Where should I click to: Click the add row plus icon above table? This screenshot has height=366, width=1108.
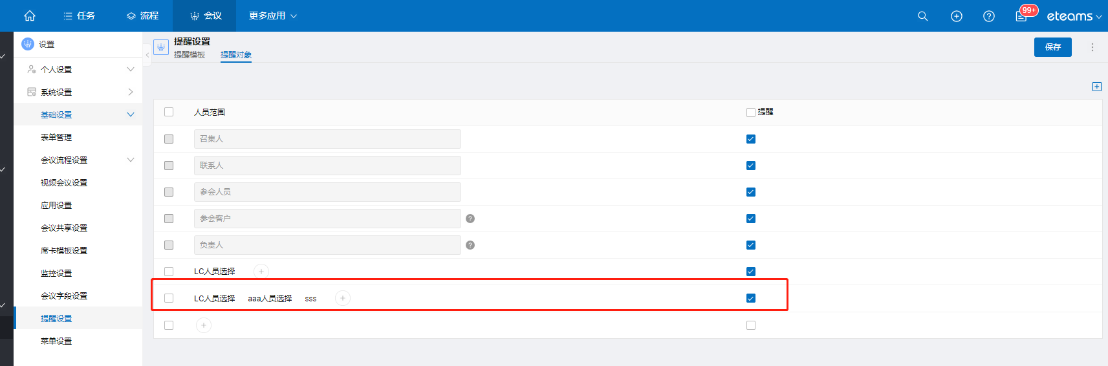tap(1097, 87)
